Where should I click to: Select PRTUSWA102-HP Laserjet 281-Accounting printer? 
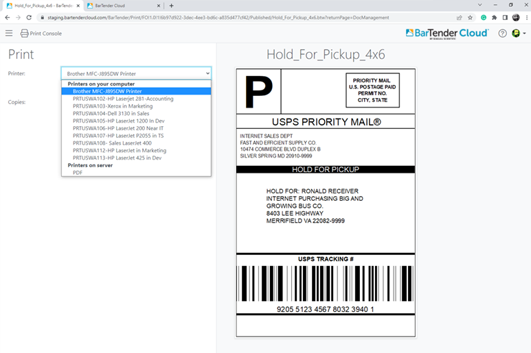tap(123, 99)
